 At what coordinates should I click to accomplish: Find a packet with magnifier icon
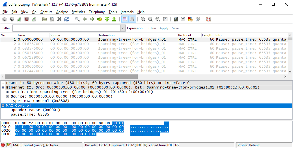(x=77, y=19)
